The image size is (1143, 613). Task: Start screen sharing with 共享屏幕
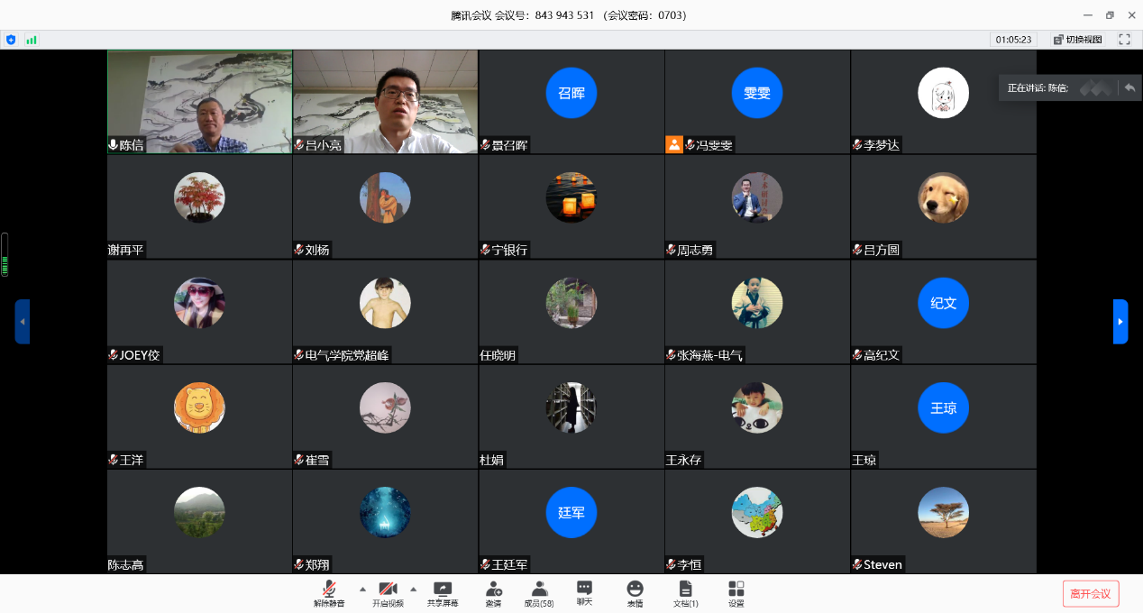[x=443, y=591]
